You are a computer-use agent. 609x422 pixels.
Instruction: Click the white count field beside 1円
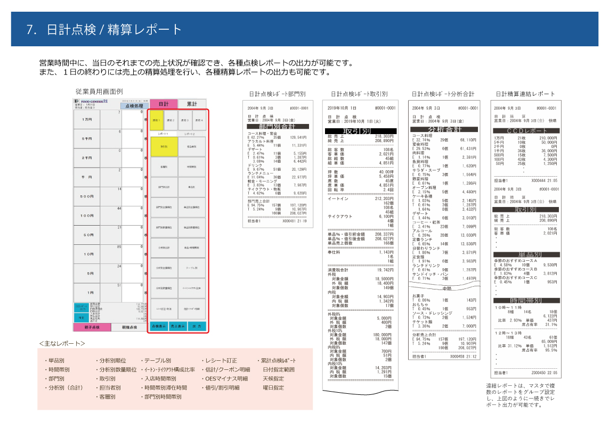[133, 293]
